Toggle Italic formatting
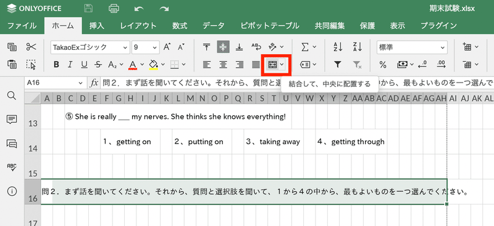This screenshot has width=494, height=226. [70, 65]
